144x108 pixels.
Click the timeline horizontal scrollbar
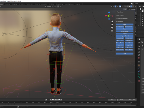click(x=68, y=105)
